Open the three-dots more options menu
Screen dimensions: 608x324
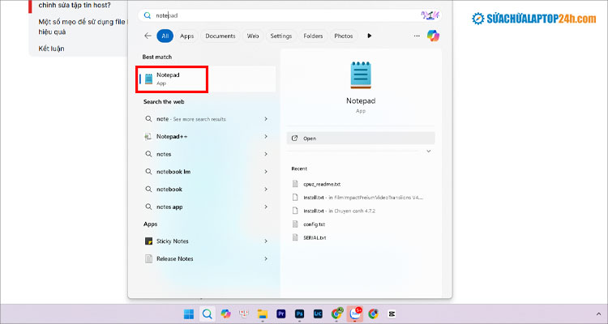point(417,36)
